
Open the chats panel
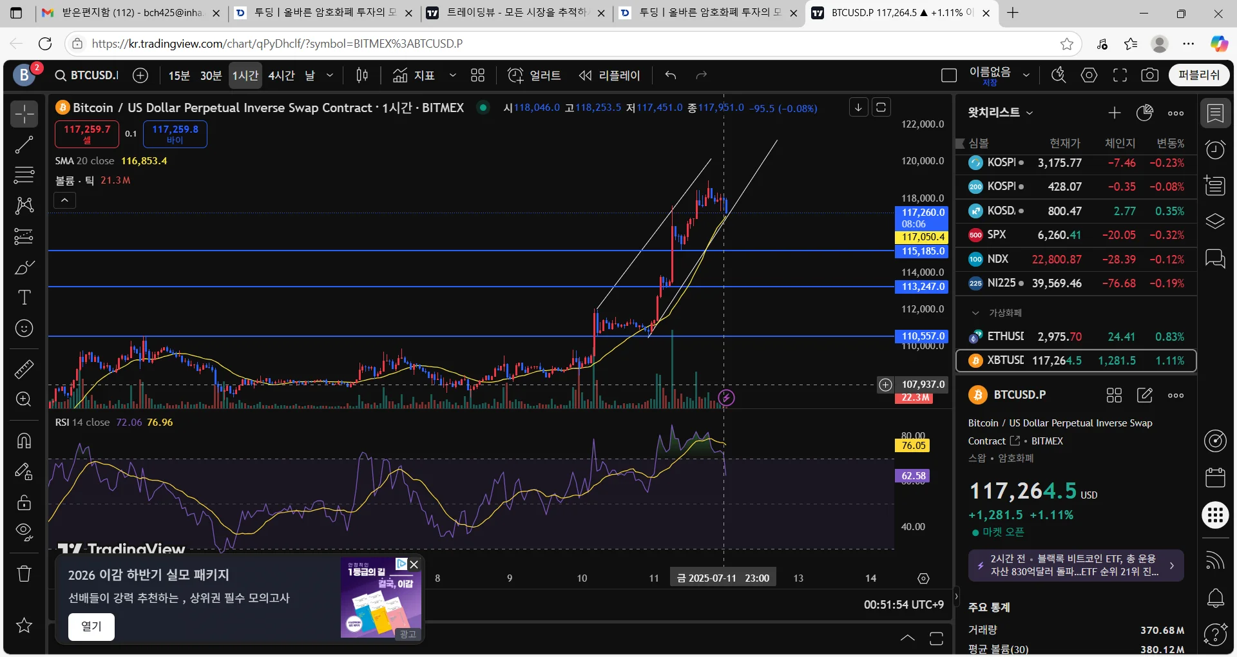[x=1215, y=259]
